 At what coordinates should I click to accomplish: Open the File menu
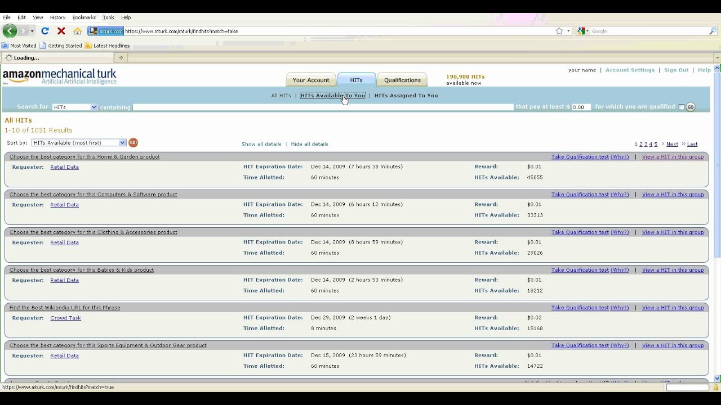click(7, 17)
